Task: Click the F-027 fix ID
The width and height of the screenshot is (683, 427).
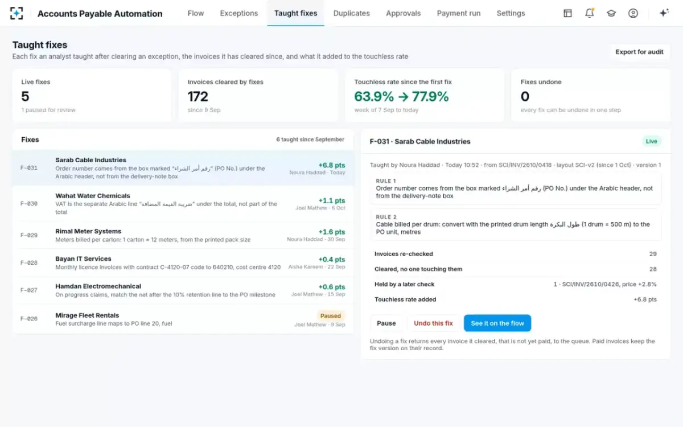Action: [x=29, y=290]
